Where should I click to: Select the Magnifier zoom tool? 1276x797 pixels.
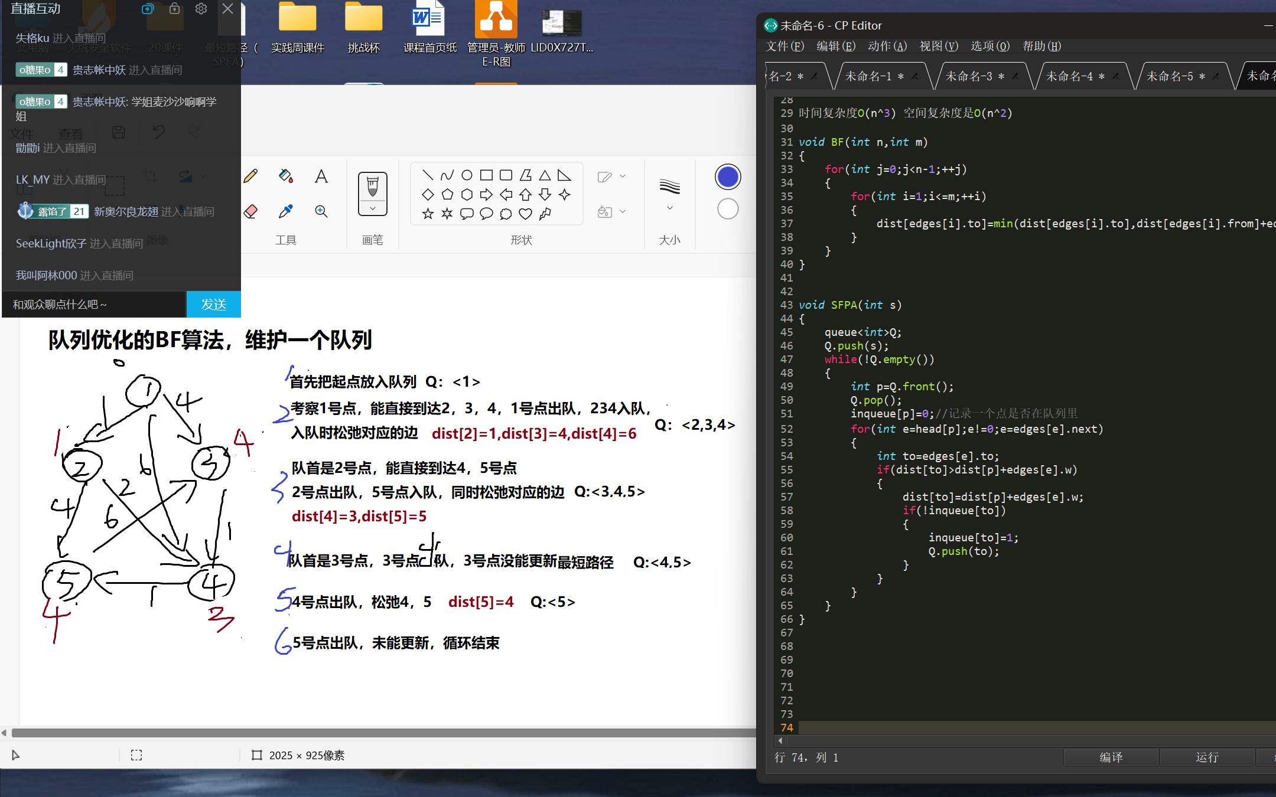pyautogui.click(x=321, y=211)
